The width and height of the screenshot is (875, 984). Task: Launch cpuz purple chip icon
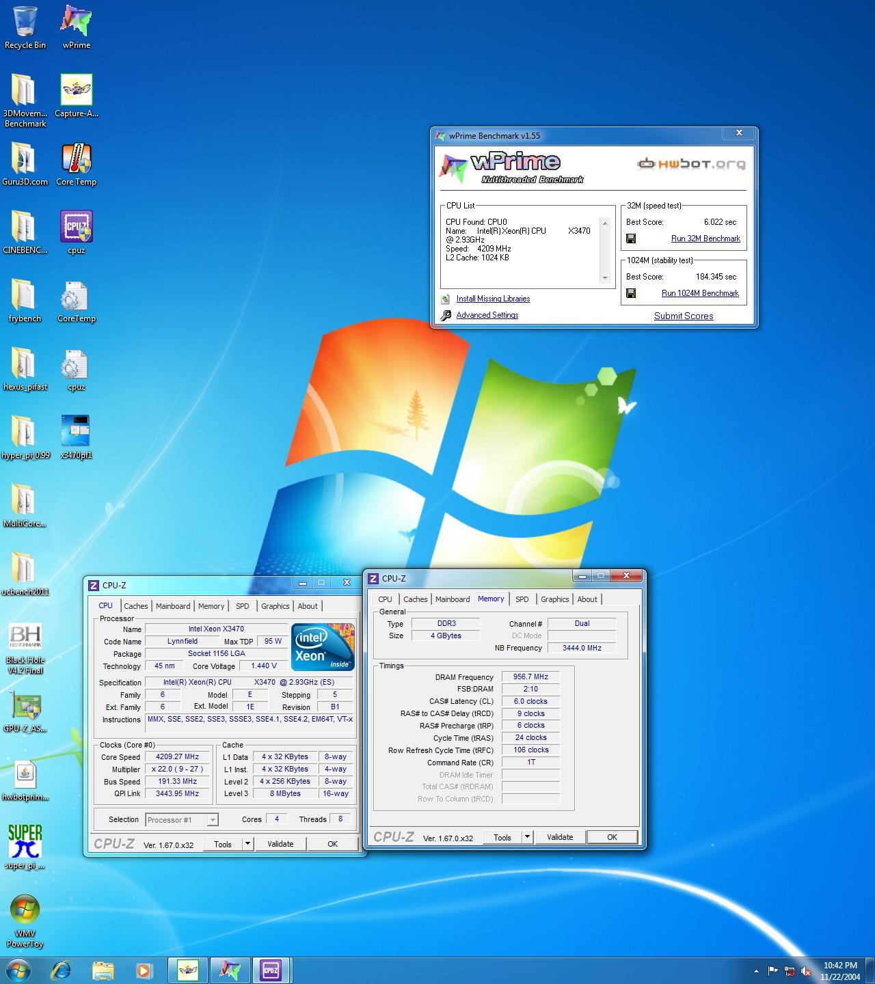(76, 232)
